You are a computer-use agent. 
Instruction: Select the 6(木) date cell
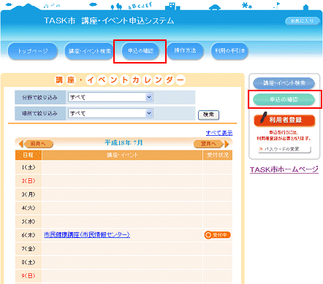[x=28, y=235]
